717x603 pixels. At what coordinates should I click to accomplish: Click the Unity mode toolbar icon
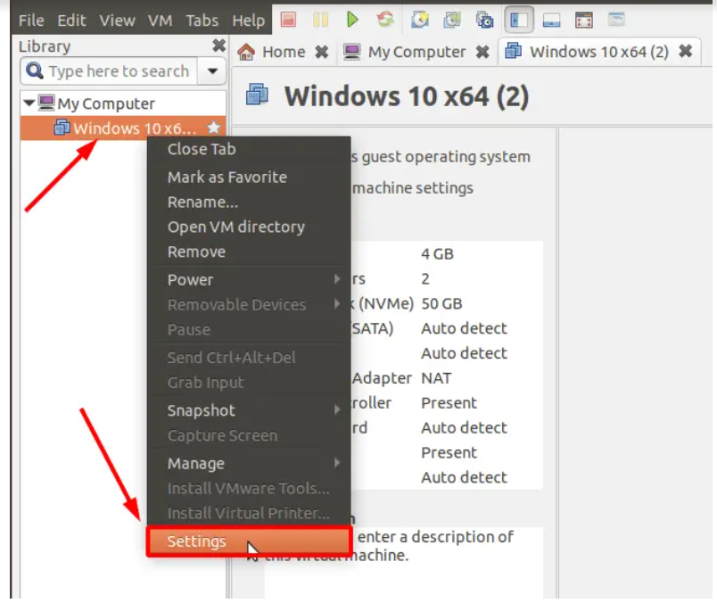click(x=616, y=20)
